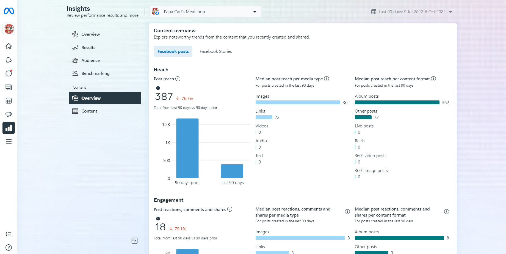Click the Images reach bar showing 362
Image resolution: width=506 pixels, height=254 pixels.
coord(298,102)
